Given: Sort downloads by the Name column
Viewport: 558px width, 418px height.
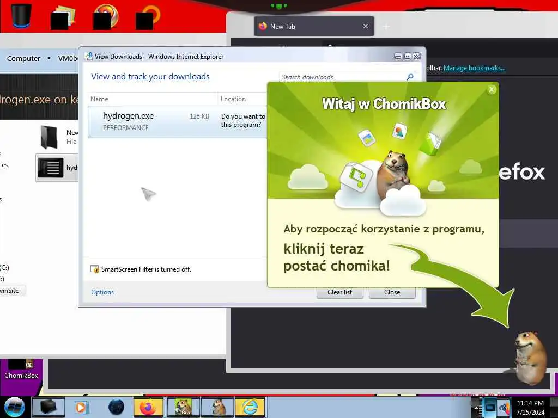Looking at the screenshot, I should (x=99, y=99).
